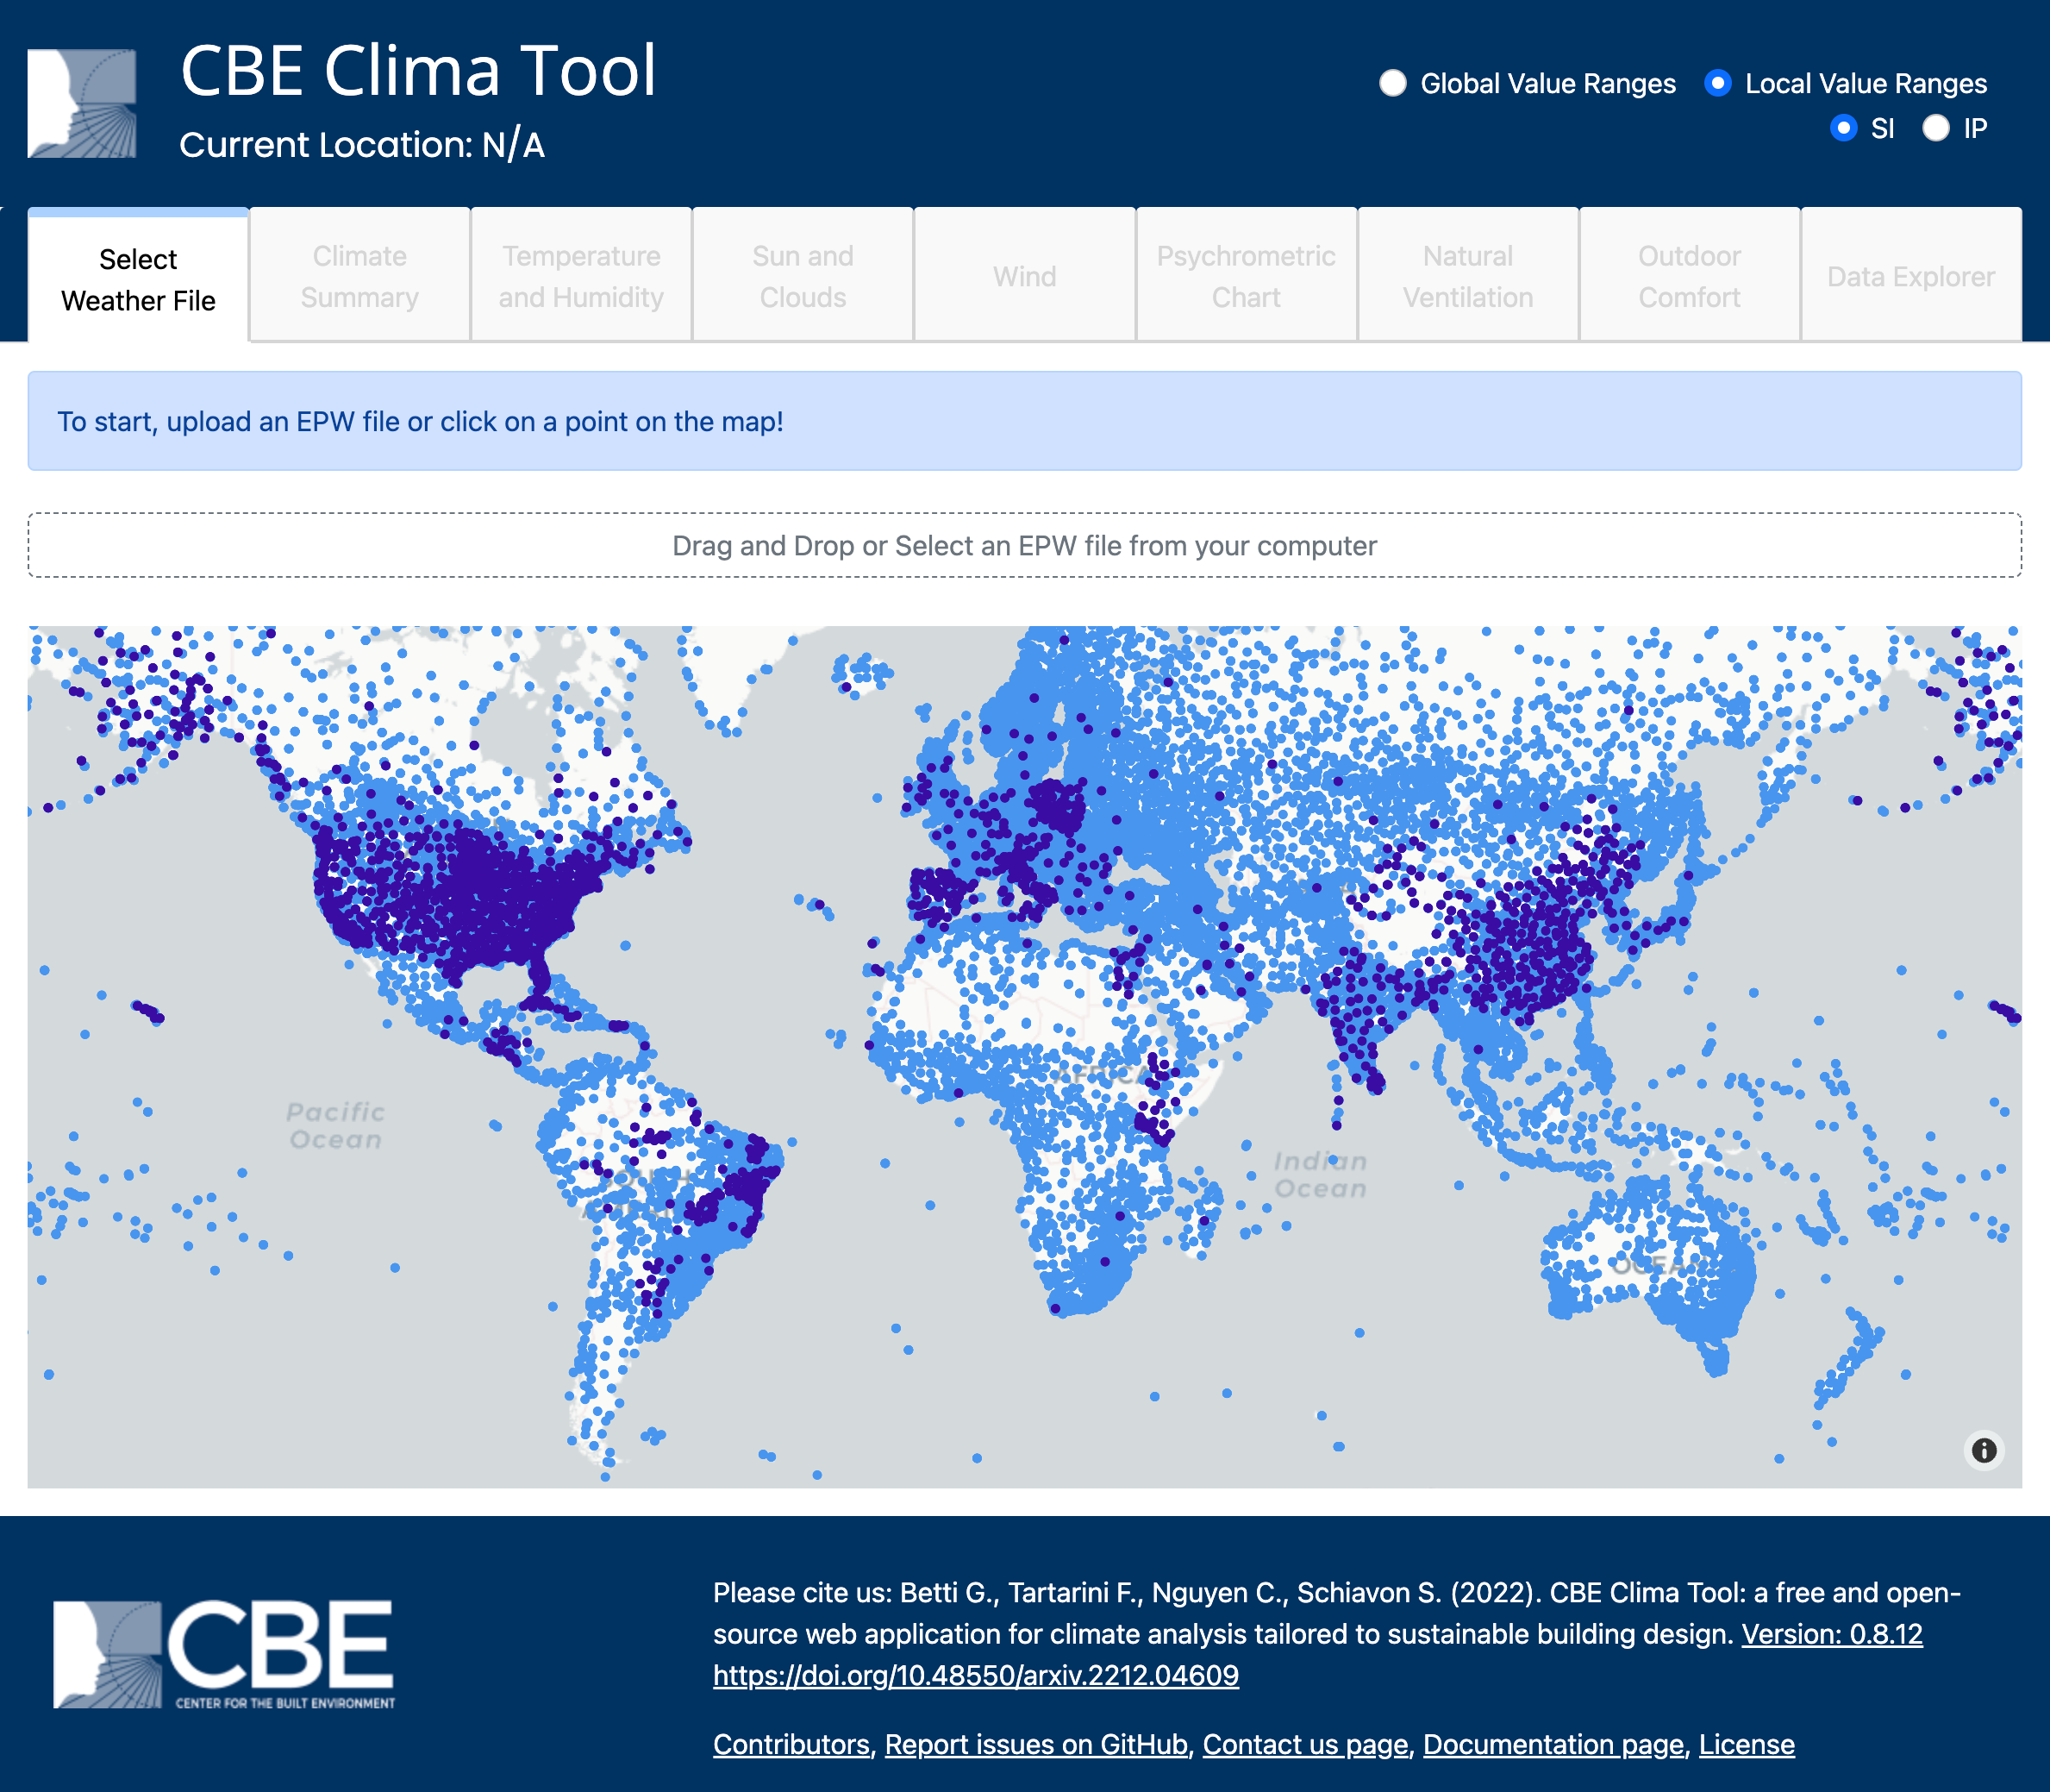Open the Documentation page link
Viewport: 2050px width, 1792px height.
point(1553,1745)
